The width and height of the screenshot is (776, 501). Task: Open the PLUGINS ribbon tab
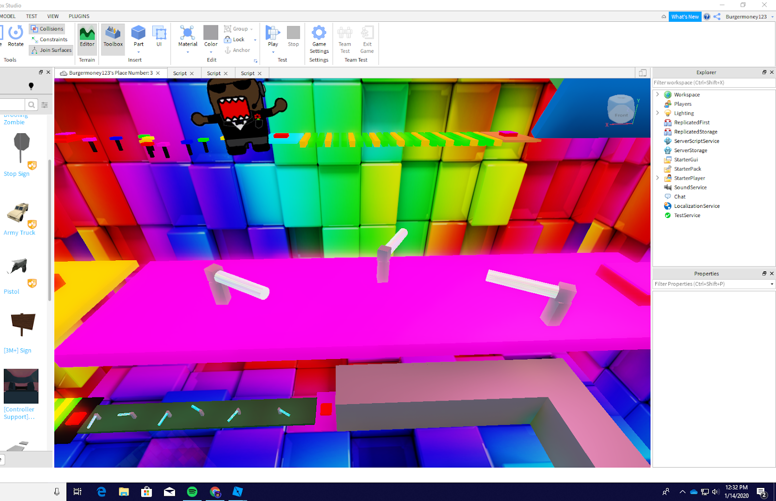[79, 16]
